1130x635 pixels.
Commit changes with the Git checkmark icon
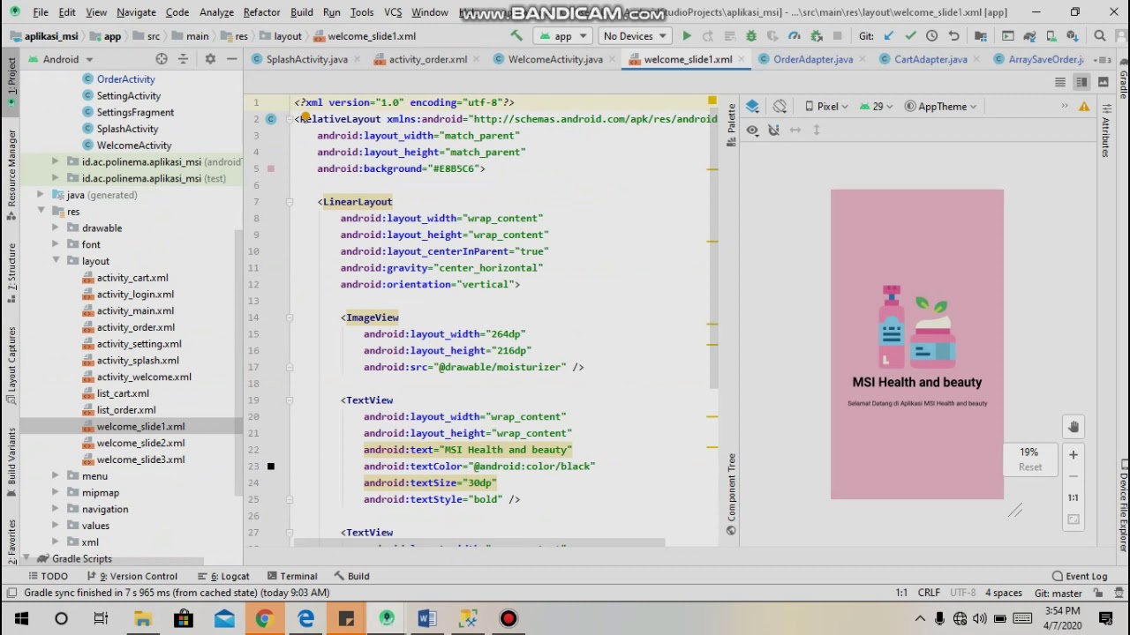coord(910,36)
